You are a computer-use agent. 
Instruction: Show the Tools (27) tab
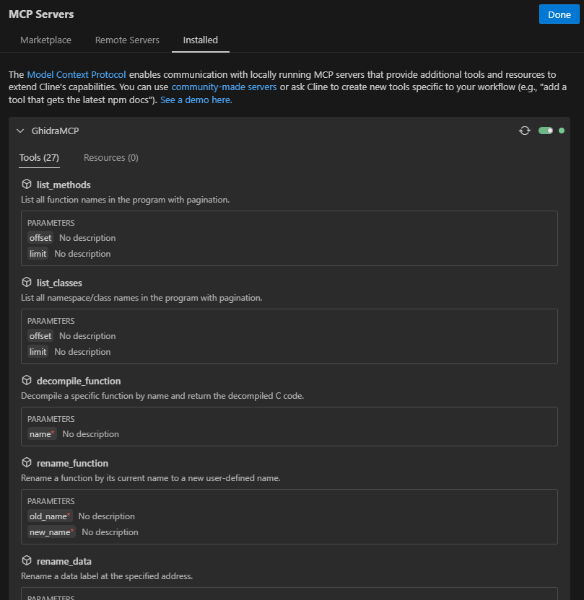[40, 158]
